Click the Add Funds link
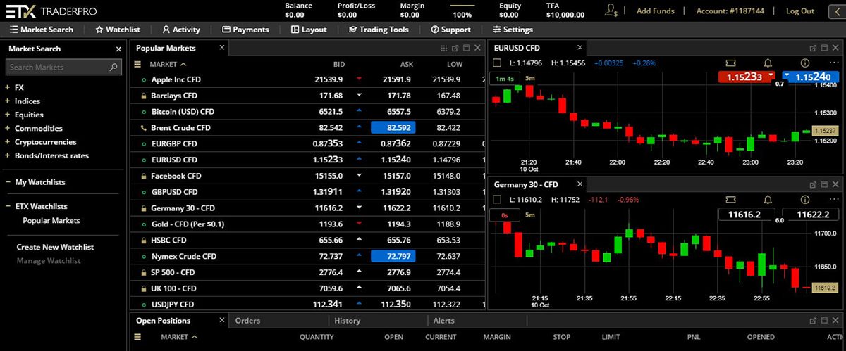The width and height of the screenshot is (846, 351). point(655,11)
